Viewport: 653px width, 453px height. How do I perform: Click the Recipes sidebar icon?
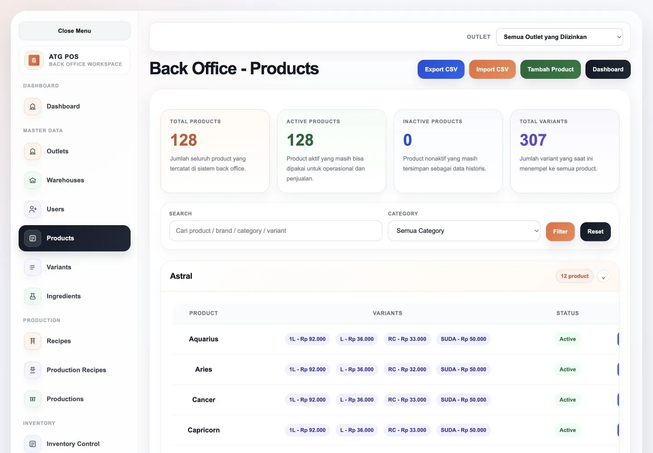pyautogui.click(x=33, y=341)
